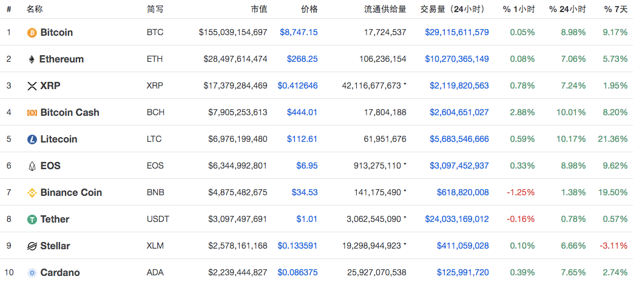Open the Cardano name link

[x=60, y=273]
